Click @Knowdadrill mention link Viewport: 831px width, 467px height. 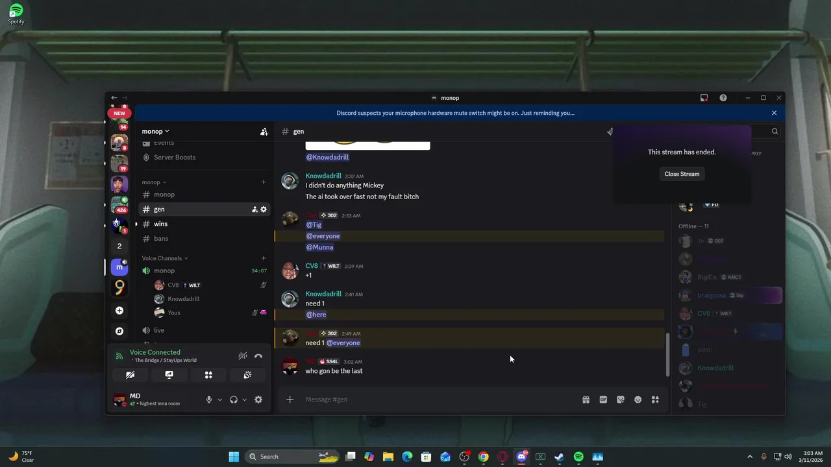(x=327, y=157)
